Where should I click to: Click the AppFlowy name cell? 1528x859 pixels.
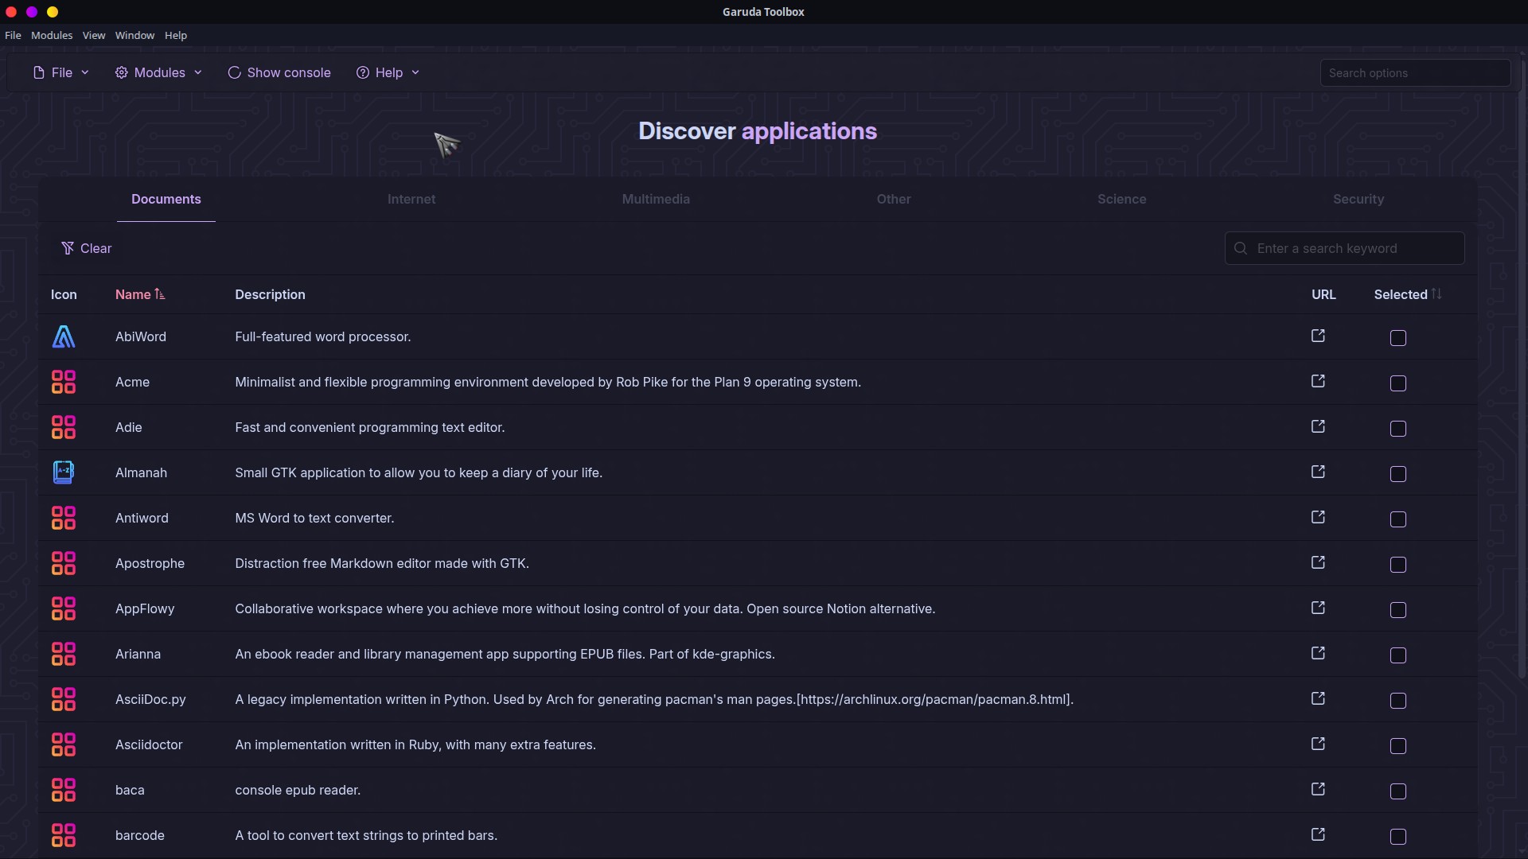(145, 608)
